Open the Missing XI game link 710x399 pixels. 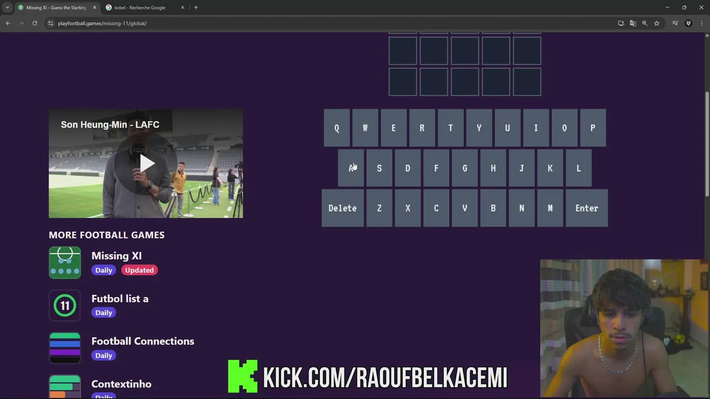pyautogui.click(x=116, y=255)
